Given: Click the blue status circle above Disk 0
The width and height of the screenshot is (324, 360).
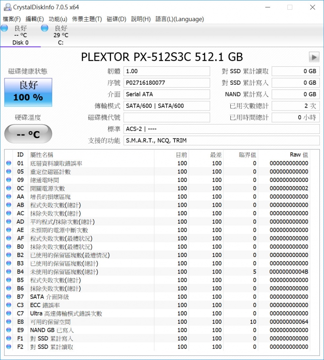Looking at the screenshot, I should 4,28.
